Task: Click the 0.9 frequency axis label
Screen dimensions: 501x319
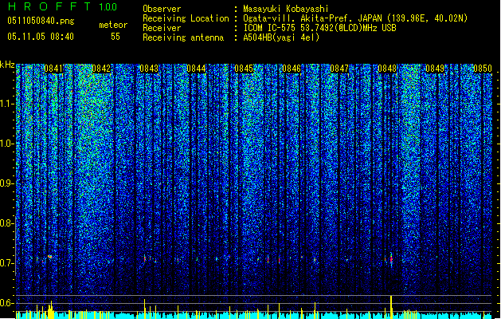Action: click(7, 183)
